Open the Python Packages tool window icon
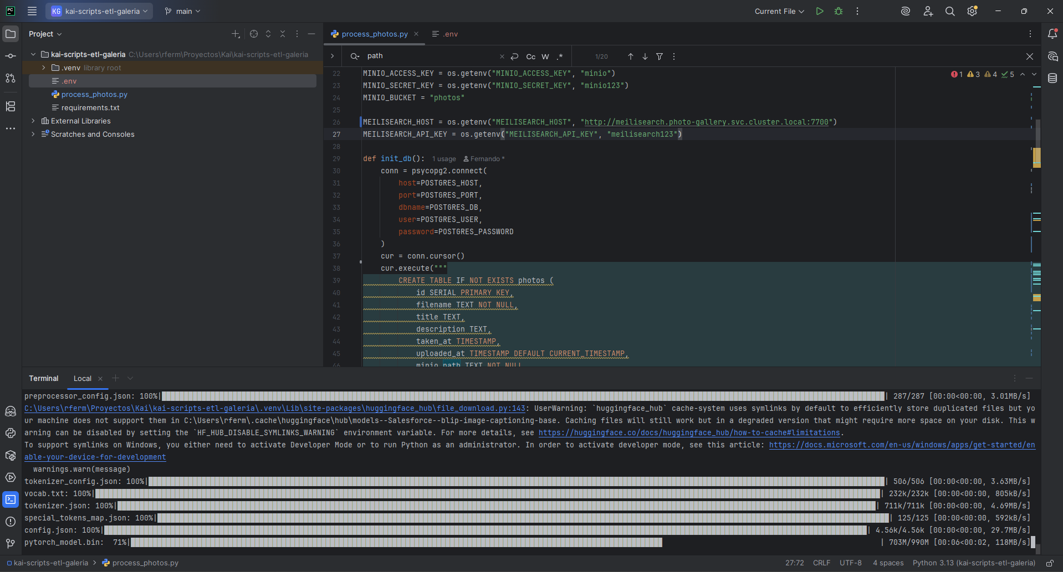The width and height of the screenshot is (1063, 572). click(x=11, y=455)
